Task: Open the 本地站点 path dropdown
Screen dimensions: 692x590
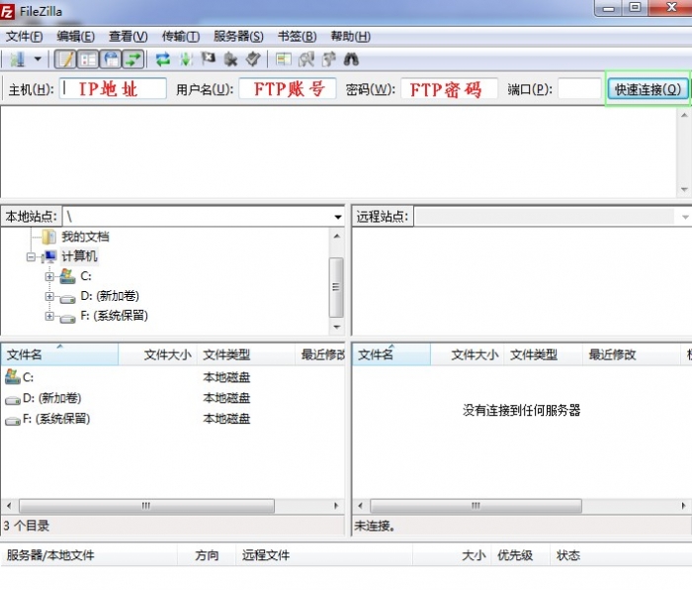Action: 338,217
